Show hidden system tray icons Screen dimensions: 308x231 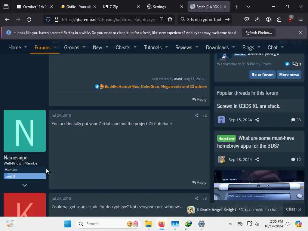pyautogui.click(x=230, y=224)
